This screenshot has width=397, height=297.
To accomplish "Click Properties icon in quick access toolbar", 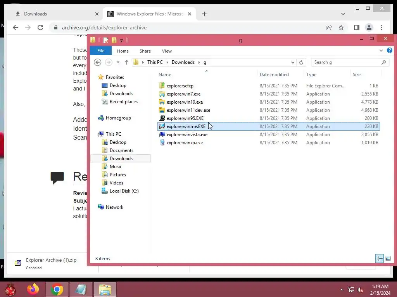I will [x=105, y=40].
